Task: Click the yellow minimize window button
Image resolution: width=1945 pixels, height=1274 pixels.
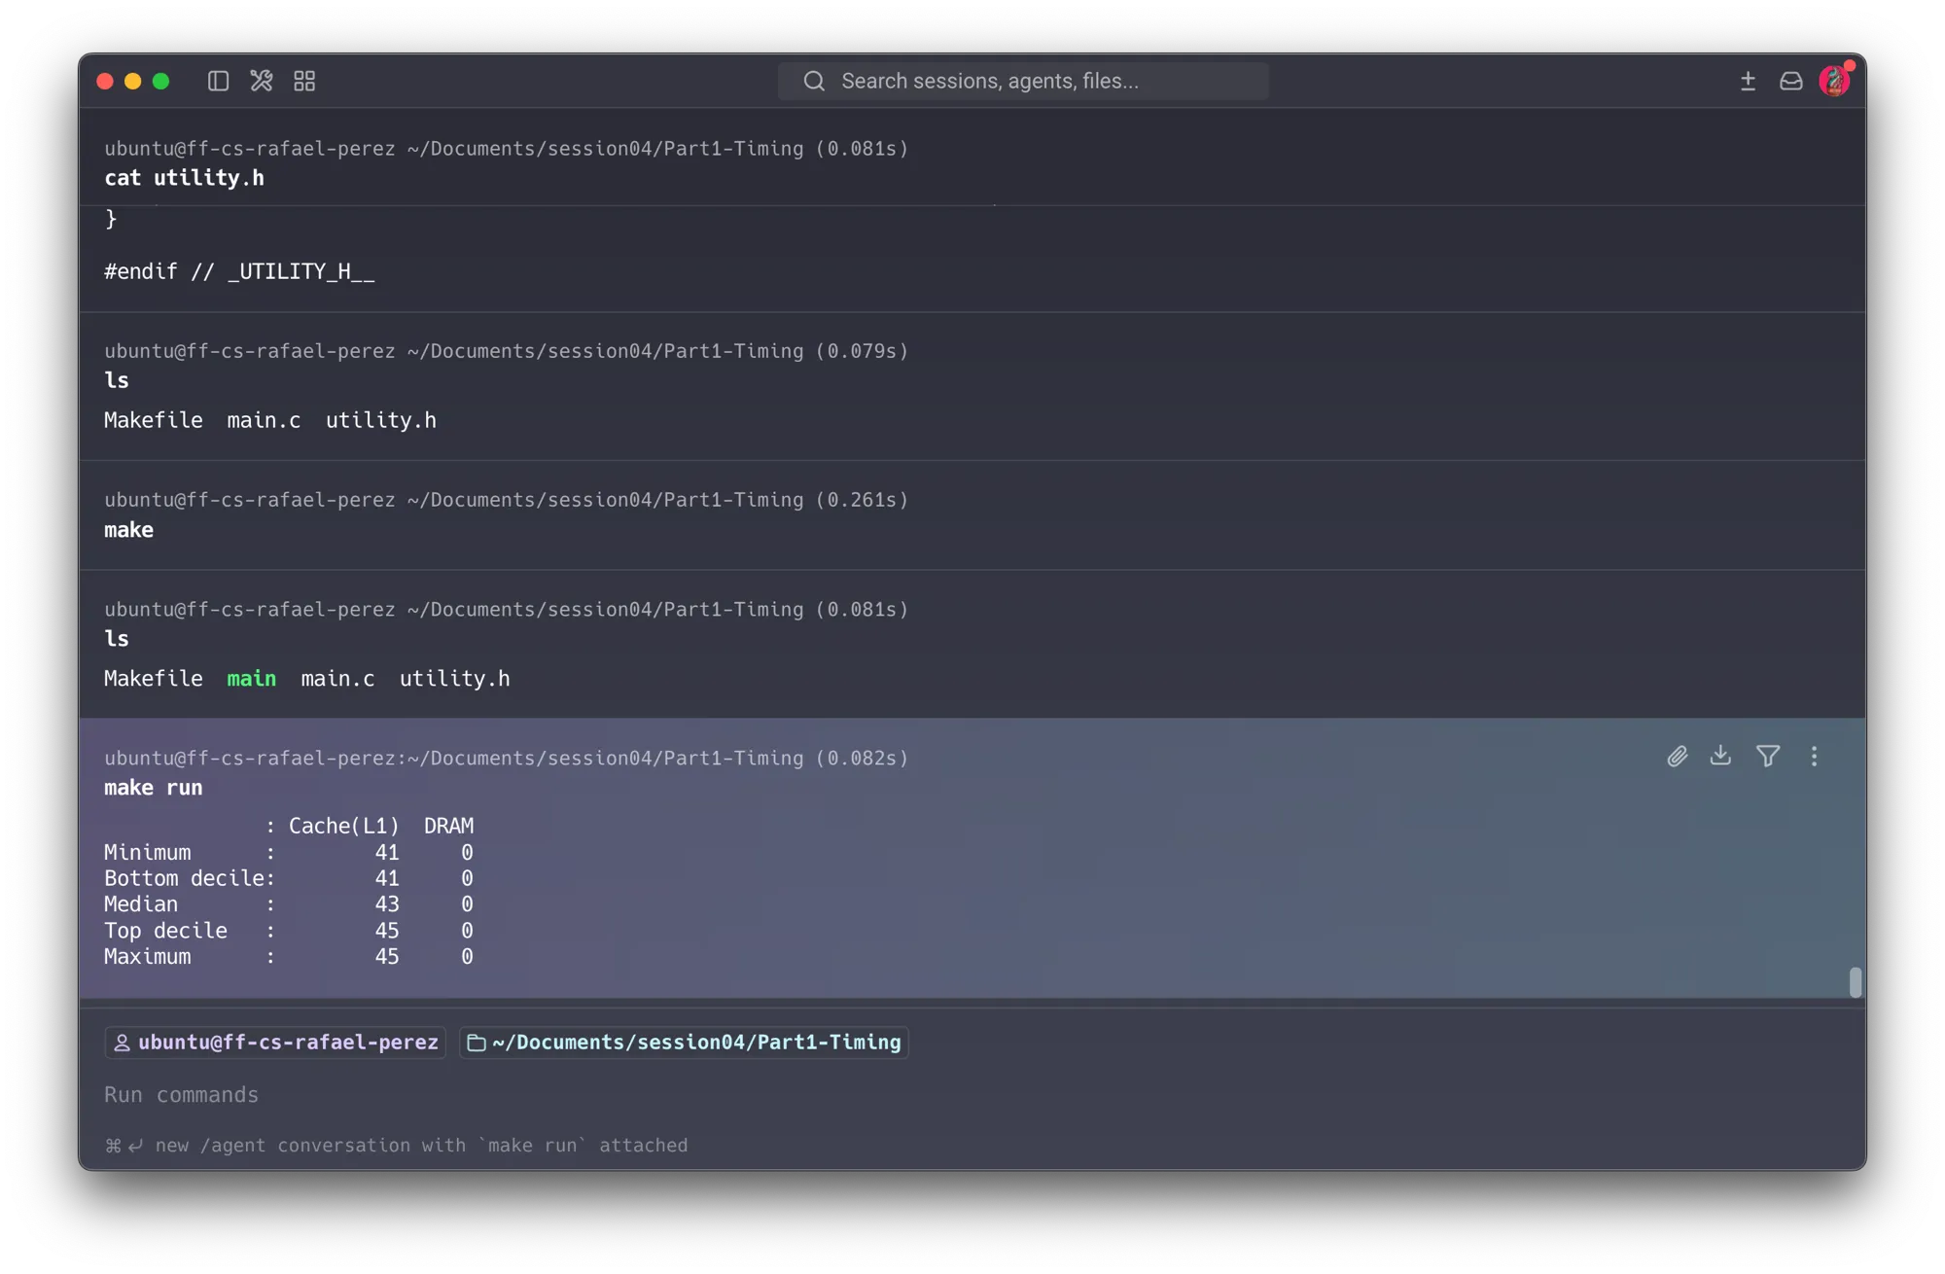Action: click(133, 81)
